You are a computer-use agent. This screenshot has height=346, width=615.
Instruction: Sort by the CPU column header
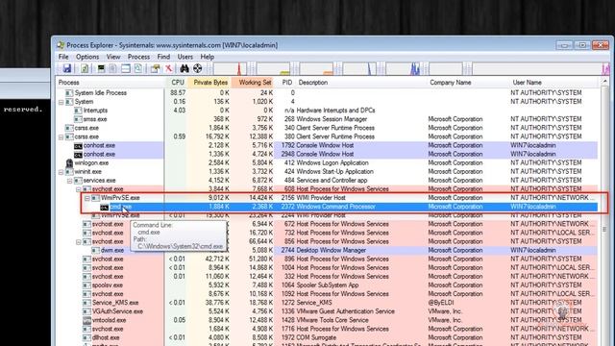[177, 83]
